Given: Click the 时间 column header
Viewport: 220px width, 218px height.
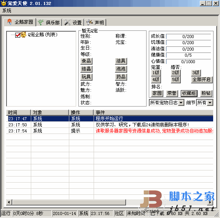Looking at the screenshot, I should click(18, 113).
